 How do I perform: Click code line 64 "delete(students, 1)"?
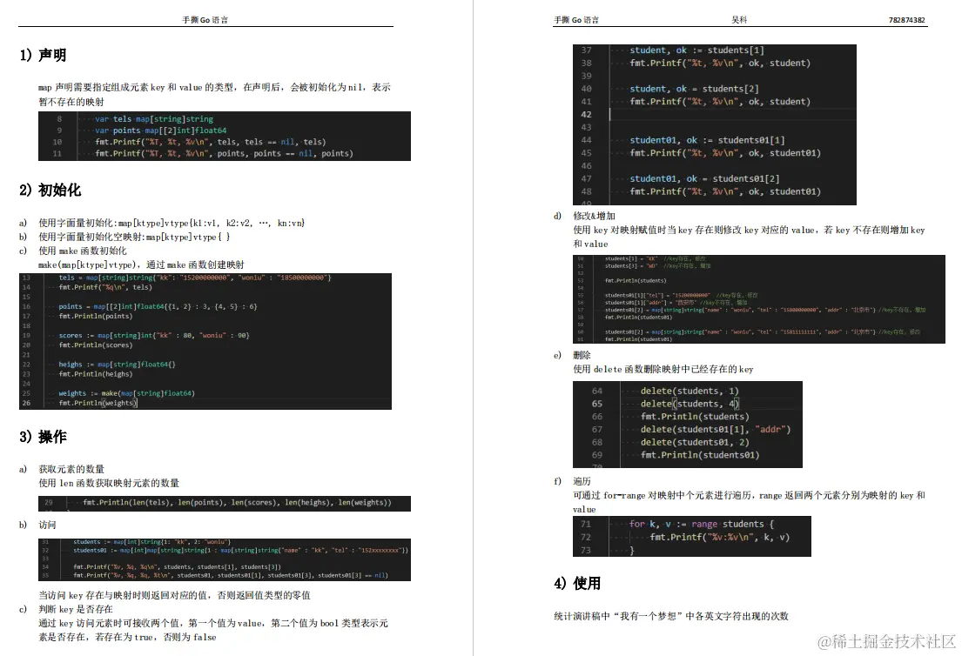pos(690,392)
